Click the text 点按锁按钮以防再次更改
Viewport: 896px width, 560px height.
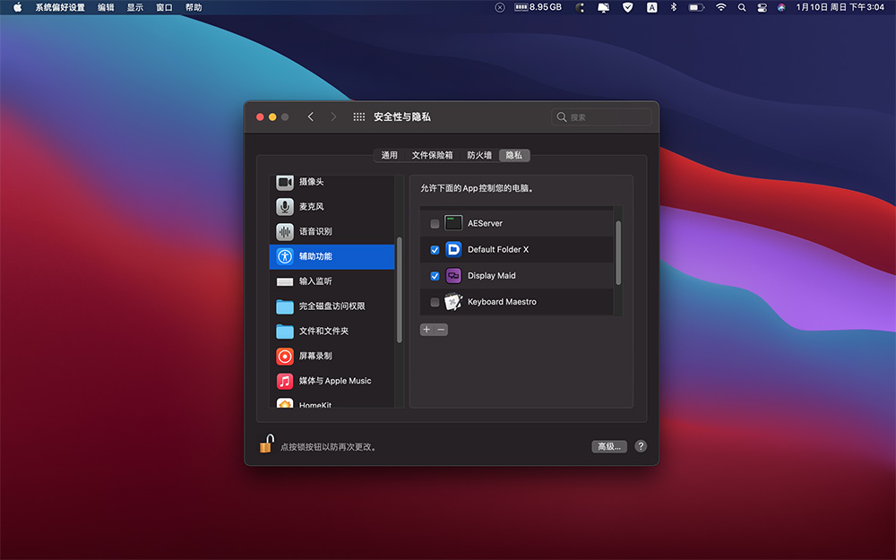(x=329, y=447)
